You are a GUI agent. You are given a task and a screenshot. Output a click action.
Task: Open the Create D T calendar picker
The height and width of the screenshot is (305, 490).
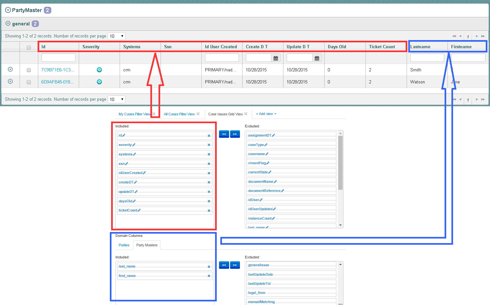(276, 58)
